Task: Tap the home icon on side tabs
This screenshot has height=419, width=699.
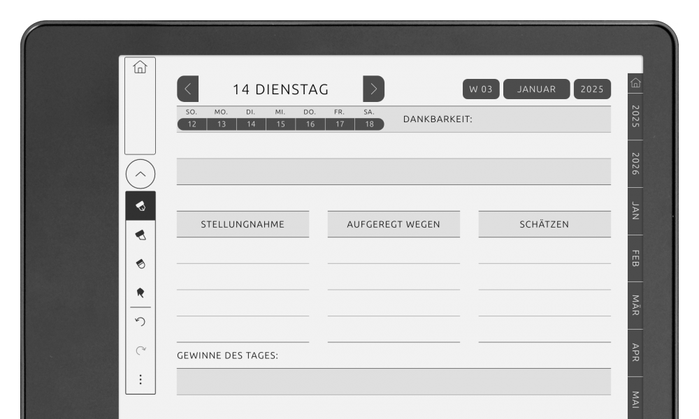Action: (x=635, y=83)
